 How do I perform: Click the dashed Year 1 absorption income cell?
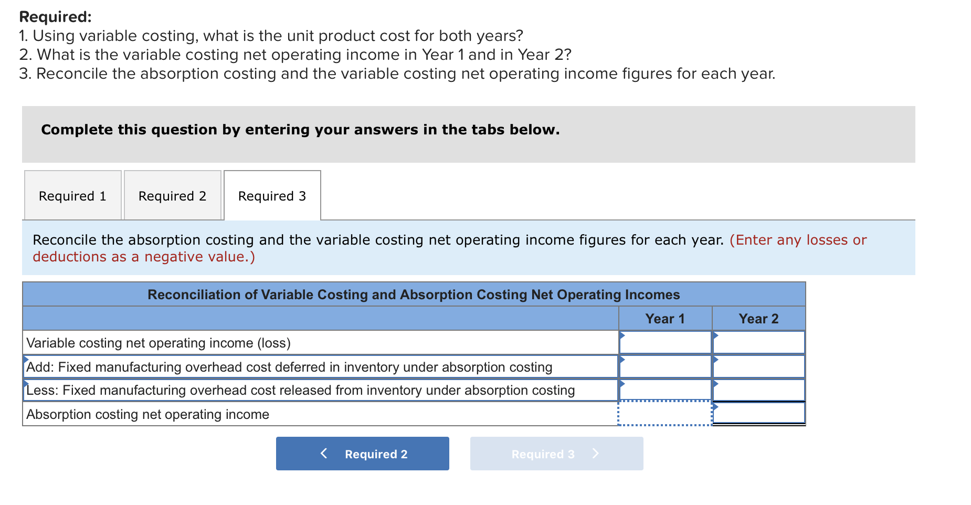pyautogui.click(x=664, y=413)
